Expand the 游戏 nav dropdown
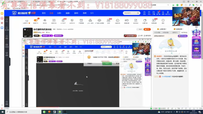The height and width of the screenshot is (114, 203). click(76, 13)
